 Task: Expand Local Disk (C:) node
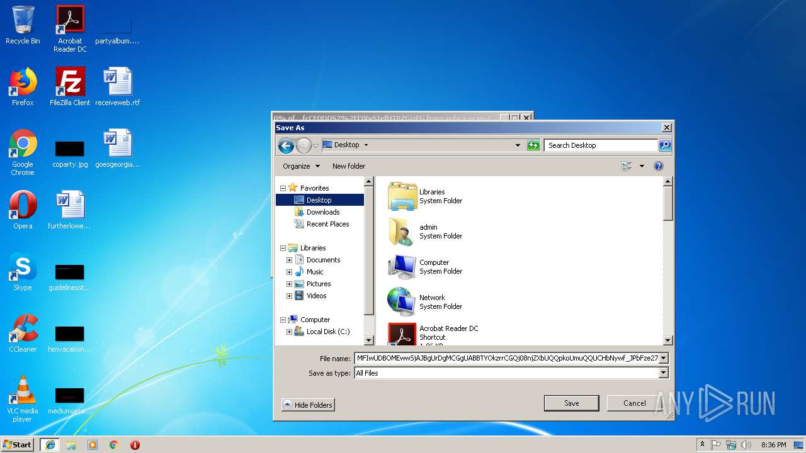click(289, 332)
